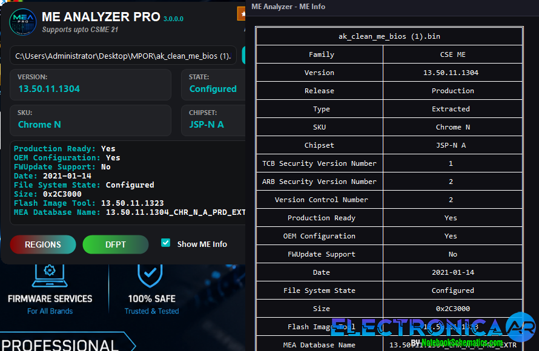
Task: Click Version Control Number row label
Action: 321,200
